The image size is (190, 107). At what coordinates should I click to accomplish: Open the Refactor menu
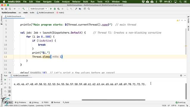[x=76, y=1]
